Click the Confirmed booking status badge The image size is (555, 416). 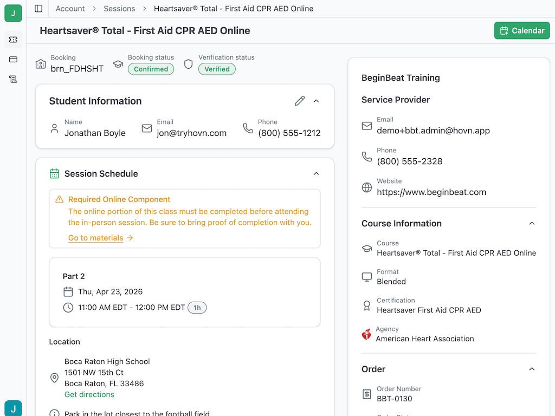(151, 69)
